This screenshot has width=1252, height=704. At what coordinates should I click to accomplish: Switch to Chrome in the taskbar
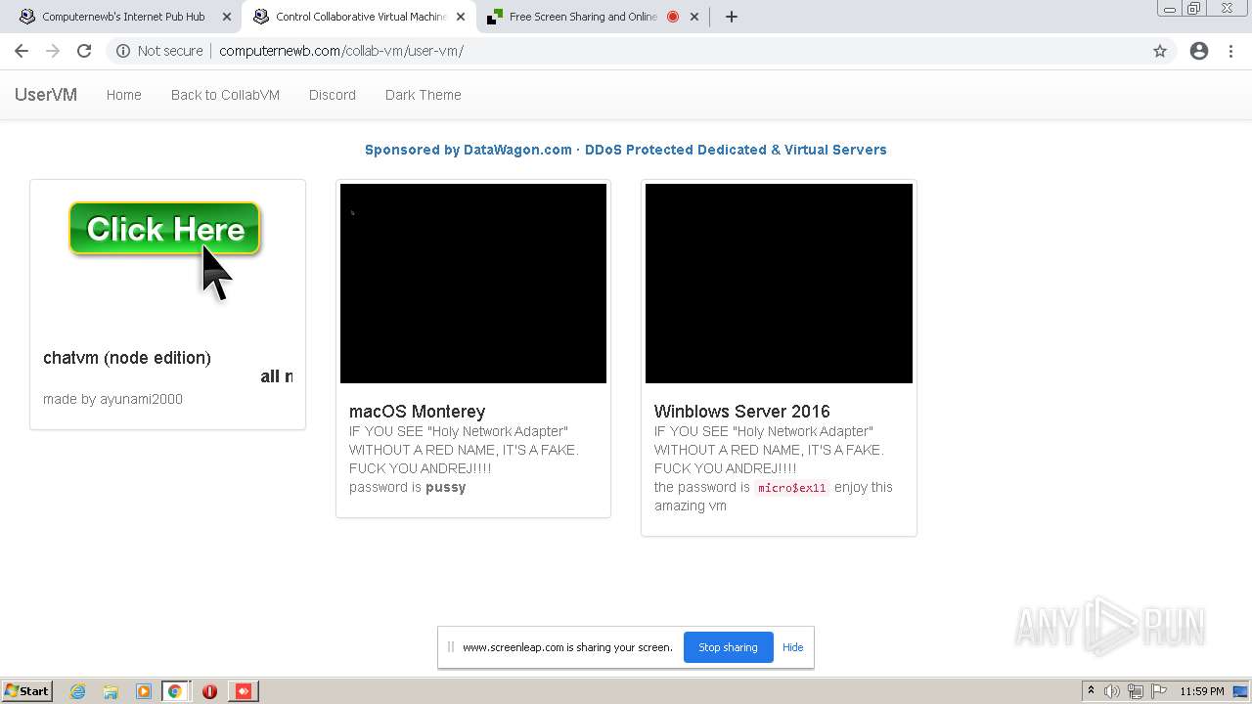tap(175, 691)
